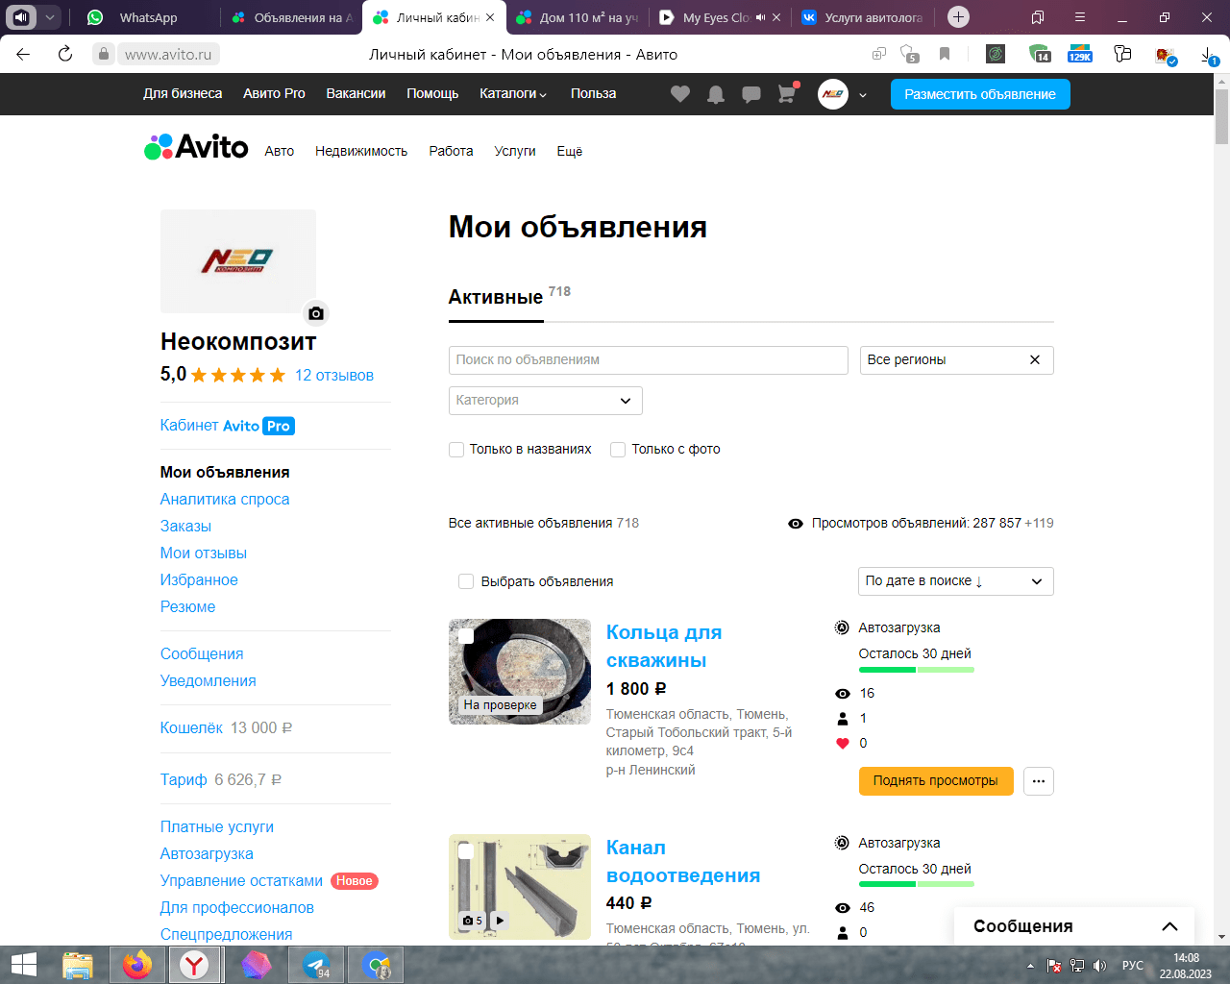Click the taskbar volume speaker icon
This screenshot has width=1230, height=984.
1100,966
